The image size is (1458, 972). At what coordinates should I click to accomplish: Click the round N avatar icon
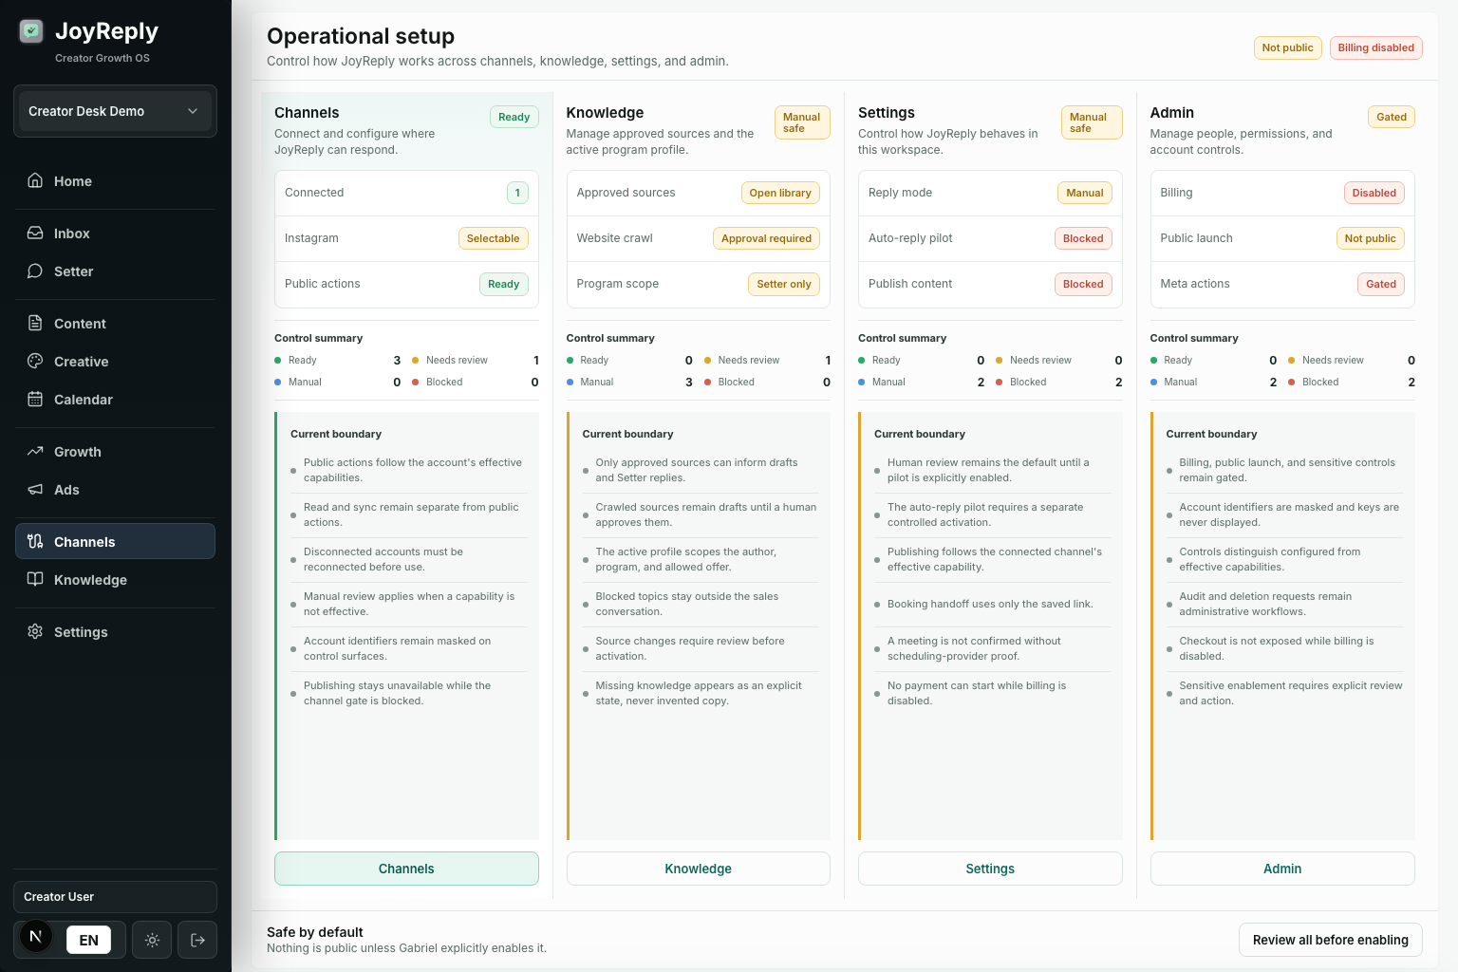click(x=36, y=937)
